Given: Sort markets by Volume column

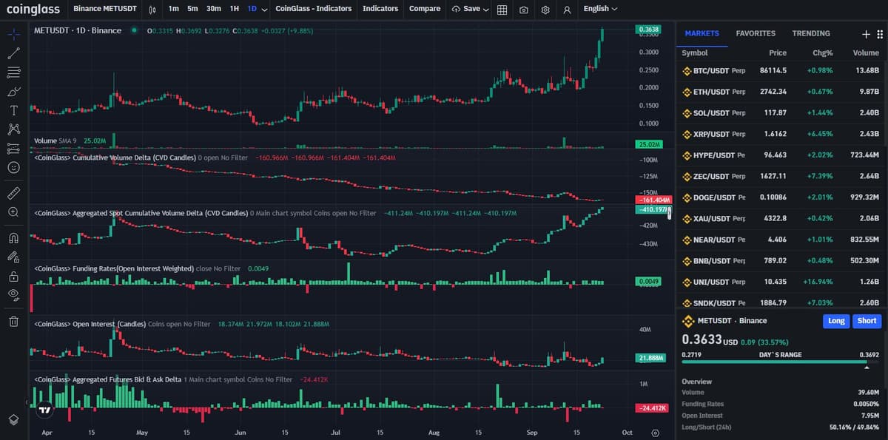Looking at the screenshot, I should click(866, 53).
